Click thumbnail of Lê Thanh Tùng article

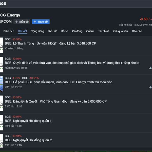click(2, 45)
